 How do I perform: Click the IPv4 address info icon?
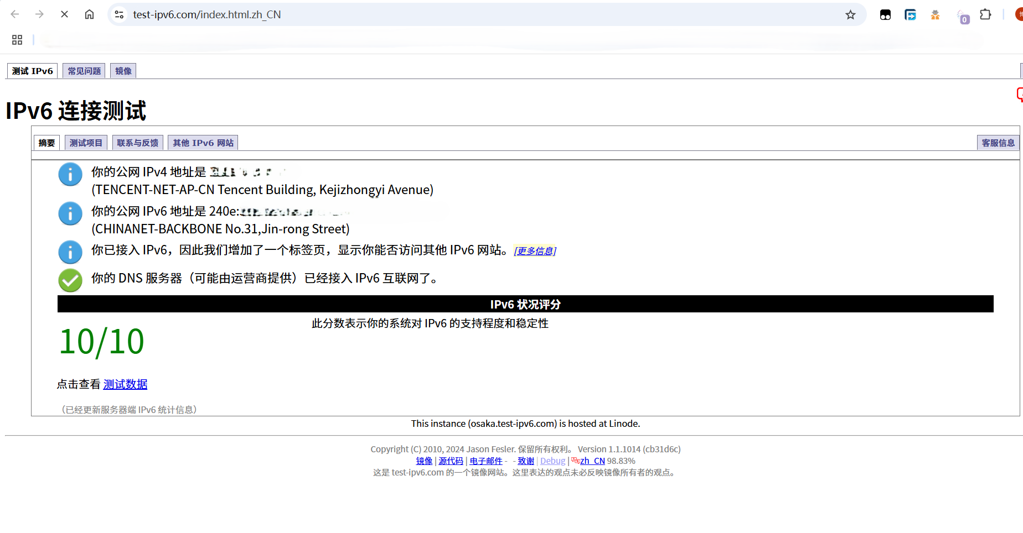[x=70, y=174]
